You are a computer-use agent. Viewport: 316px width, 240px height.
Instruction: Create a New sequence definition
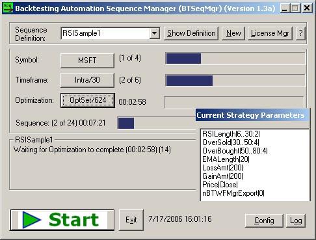pyautogui.click(x=233, y=33)
